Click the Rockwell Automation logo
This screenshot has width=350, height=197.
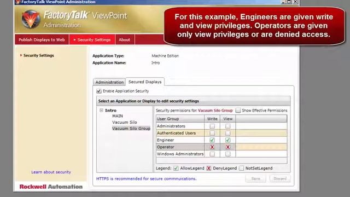51,187
